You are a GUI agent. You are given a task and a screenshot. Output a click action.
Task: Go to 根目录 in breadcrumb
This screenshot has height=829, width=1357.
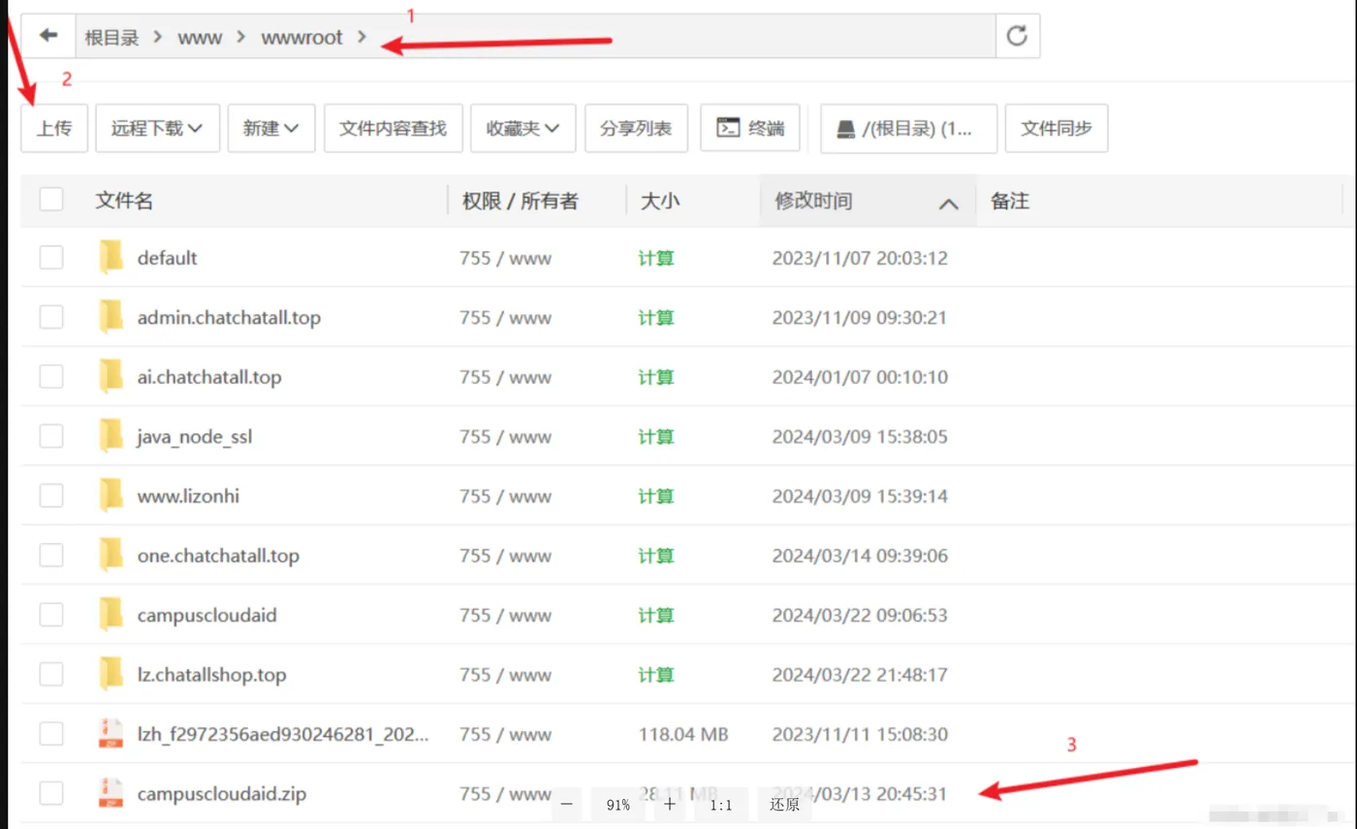point(111,38)
